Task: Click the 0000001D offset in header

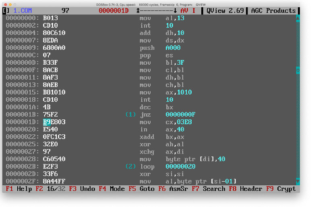Action: [114, 10]
